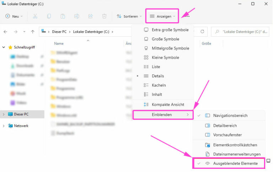Screen dimensions: 273x172
Task: Click the Neu button
Action: [x=14, y=16]
